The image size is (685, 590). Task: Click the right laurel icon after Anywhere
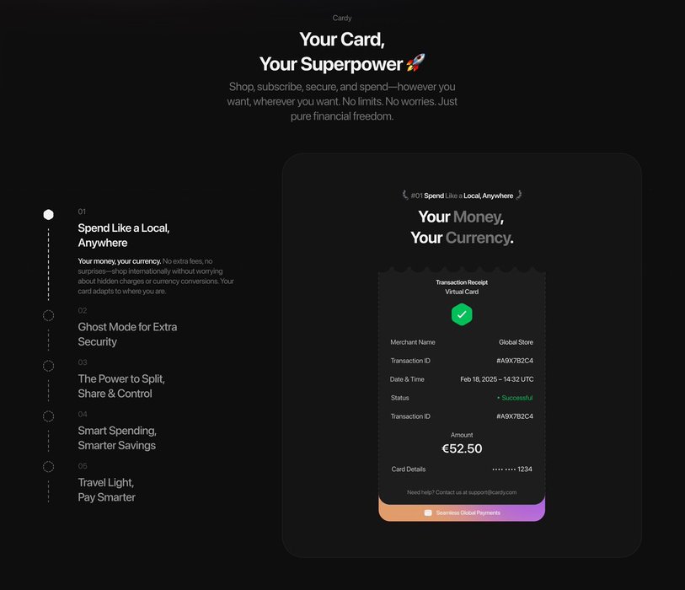tap(518, 196)
